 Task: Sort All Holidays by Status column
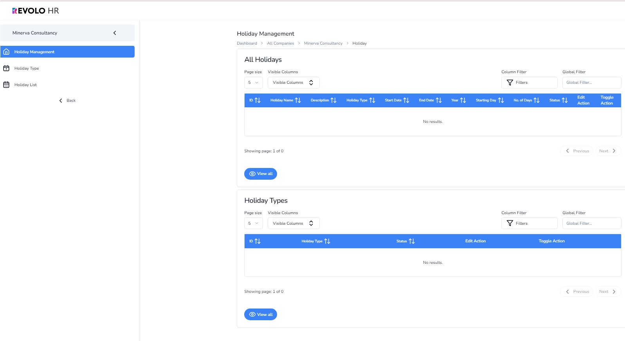[x=558, y=100]
